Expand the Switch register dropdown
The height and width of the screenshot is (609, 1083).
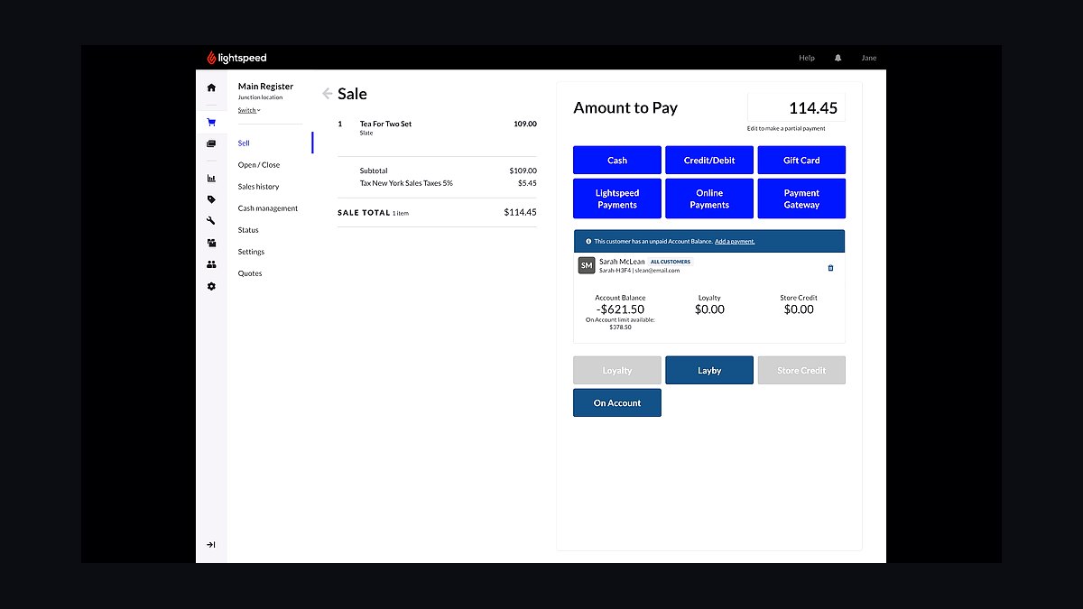pyautogui.click(x=249, y=110)
